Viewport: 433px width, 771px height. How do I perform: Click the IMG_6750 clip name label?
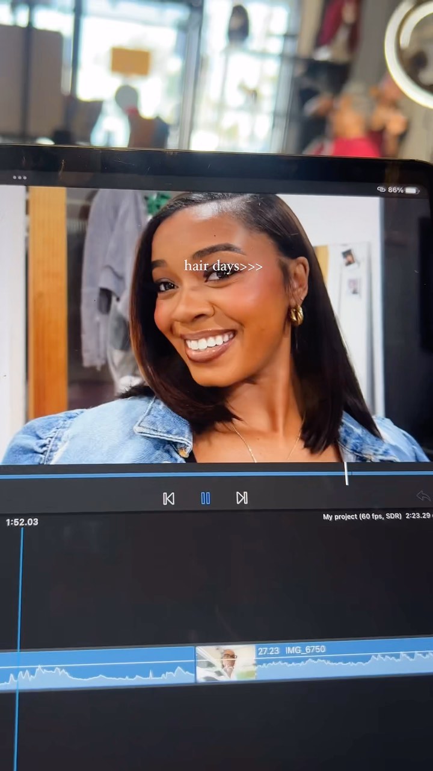tap(306, 650)
